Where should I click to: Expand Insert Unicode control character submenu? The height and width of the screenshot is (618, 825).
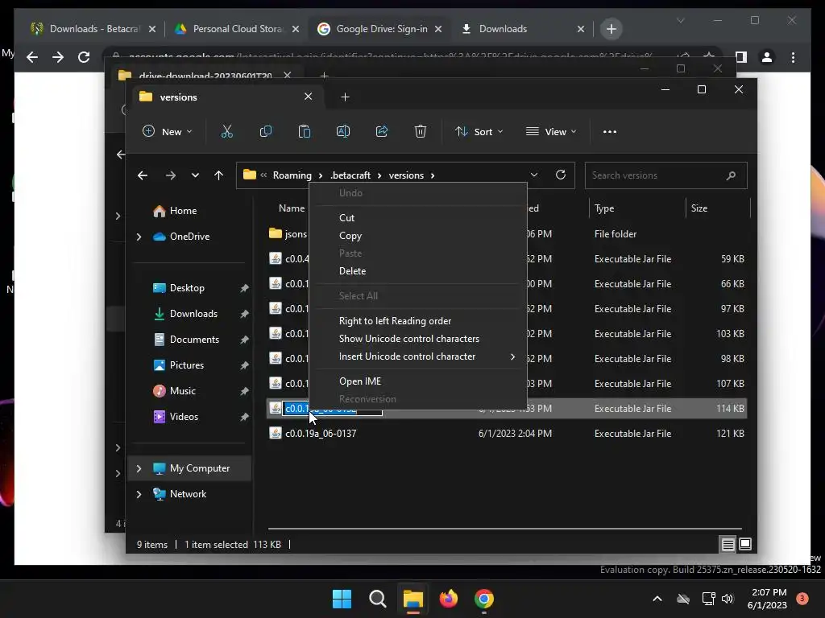[512, 356]
